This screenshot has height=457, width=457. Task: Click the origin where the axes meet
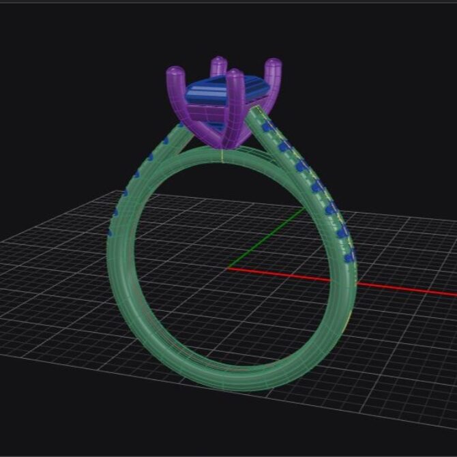(228, 267)
